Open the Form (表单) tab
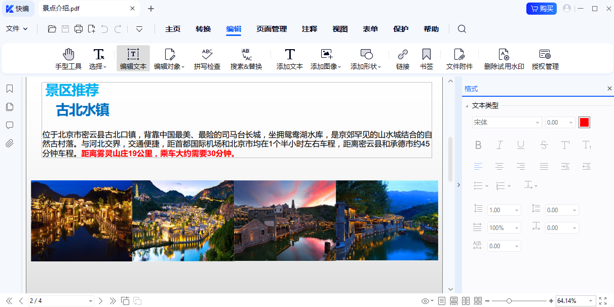The width and height of the screenshot is (614, 307). click(x=370, y=29)
